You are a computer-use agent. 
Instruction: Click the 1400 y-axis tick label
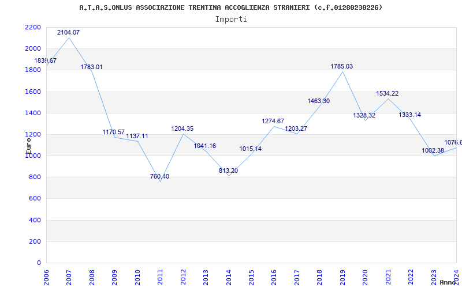33,113
